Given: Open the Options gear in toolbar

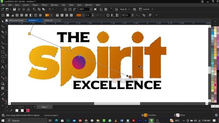Looking at the screenshot, I should 134,9.
